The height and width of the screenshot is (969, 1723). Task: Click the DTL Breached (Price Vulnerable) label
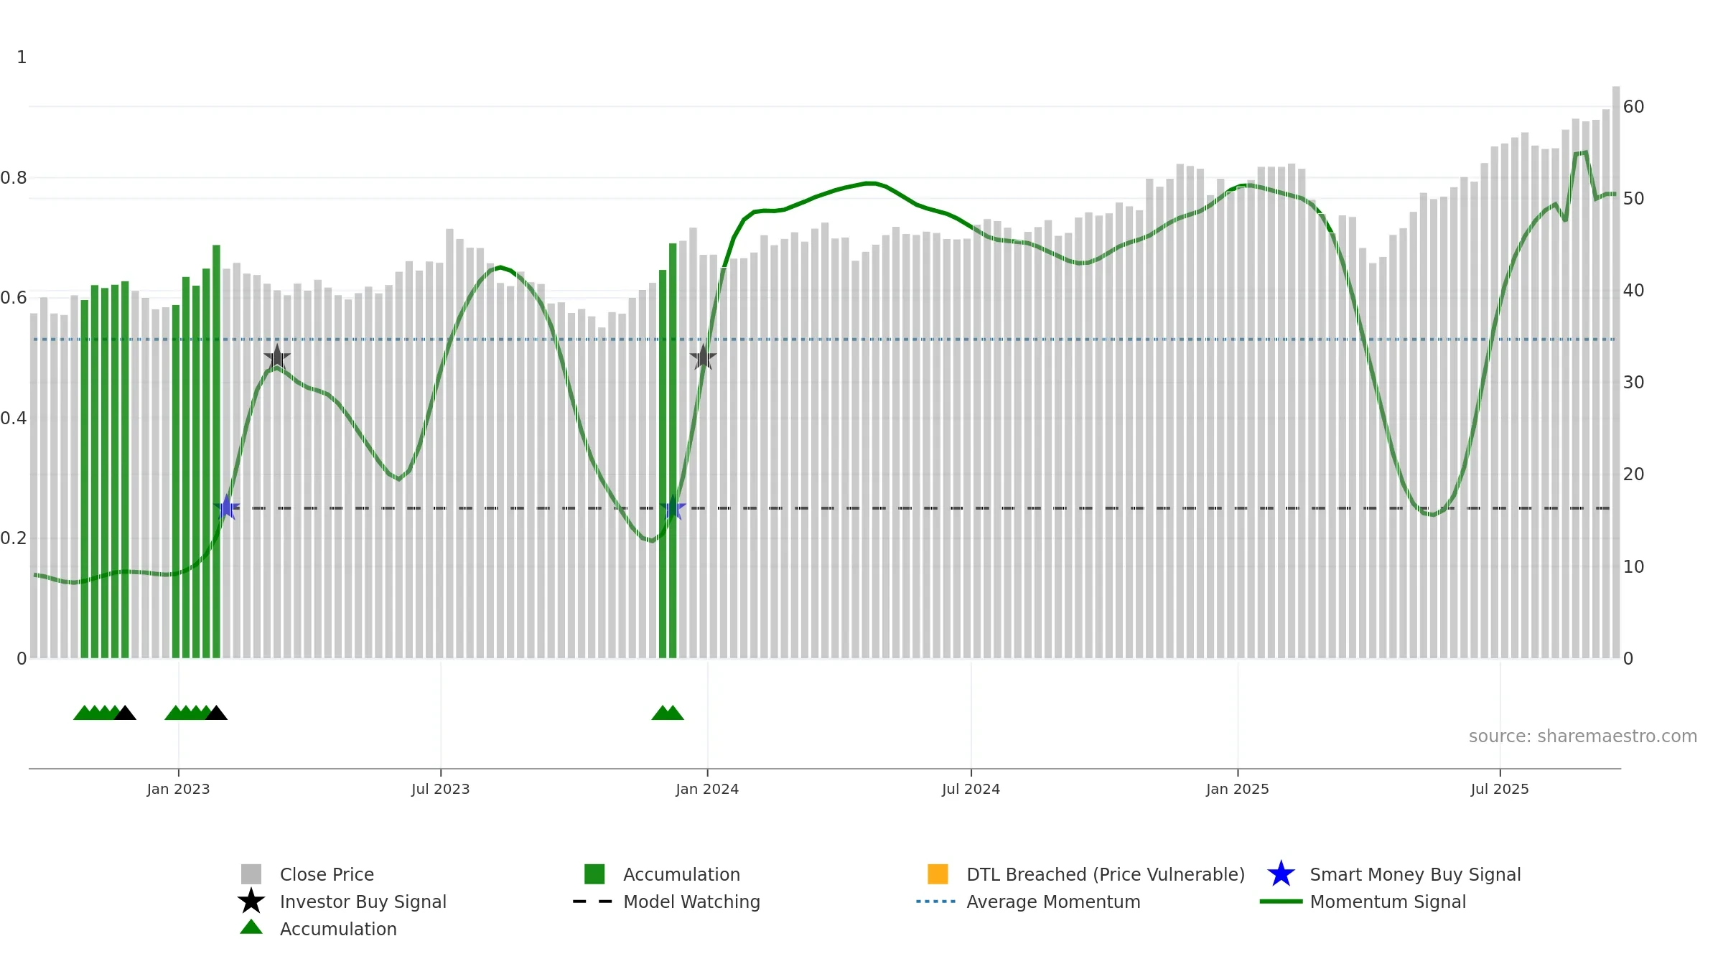point(1105,874)
